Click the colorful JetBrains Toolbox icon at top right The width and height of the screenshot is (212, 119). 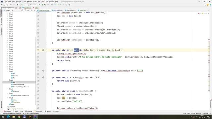coord(210,5)
